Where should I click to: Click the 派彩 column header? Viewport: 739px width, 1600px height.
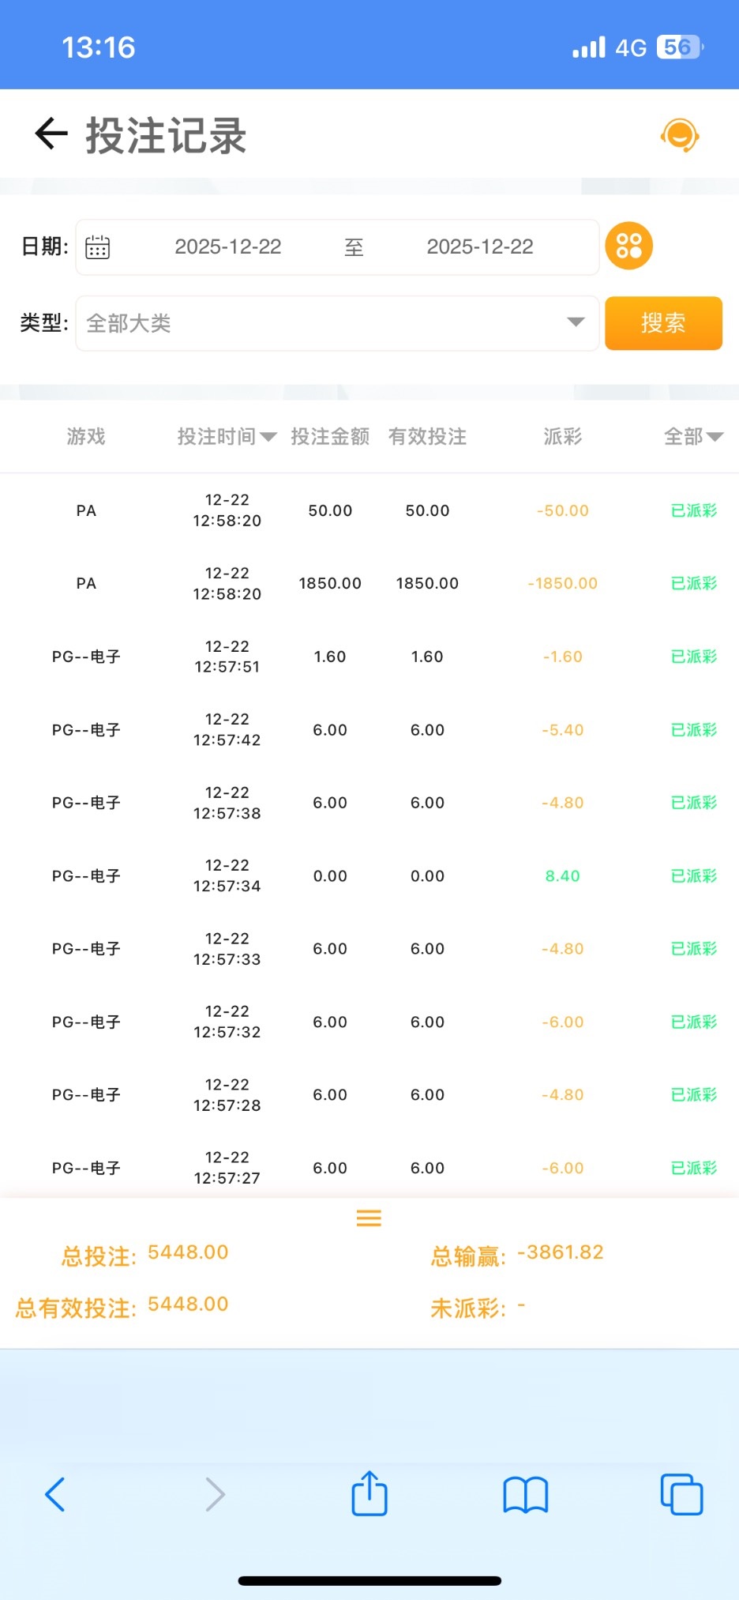pos(562,437)
